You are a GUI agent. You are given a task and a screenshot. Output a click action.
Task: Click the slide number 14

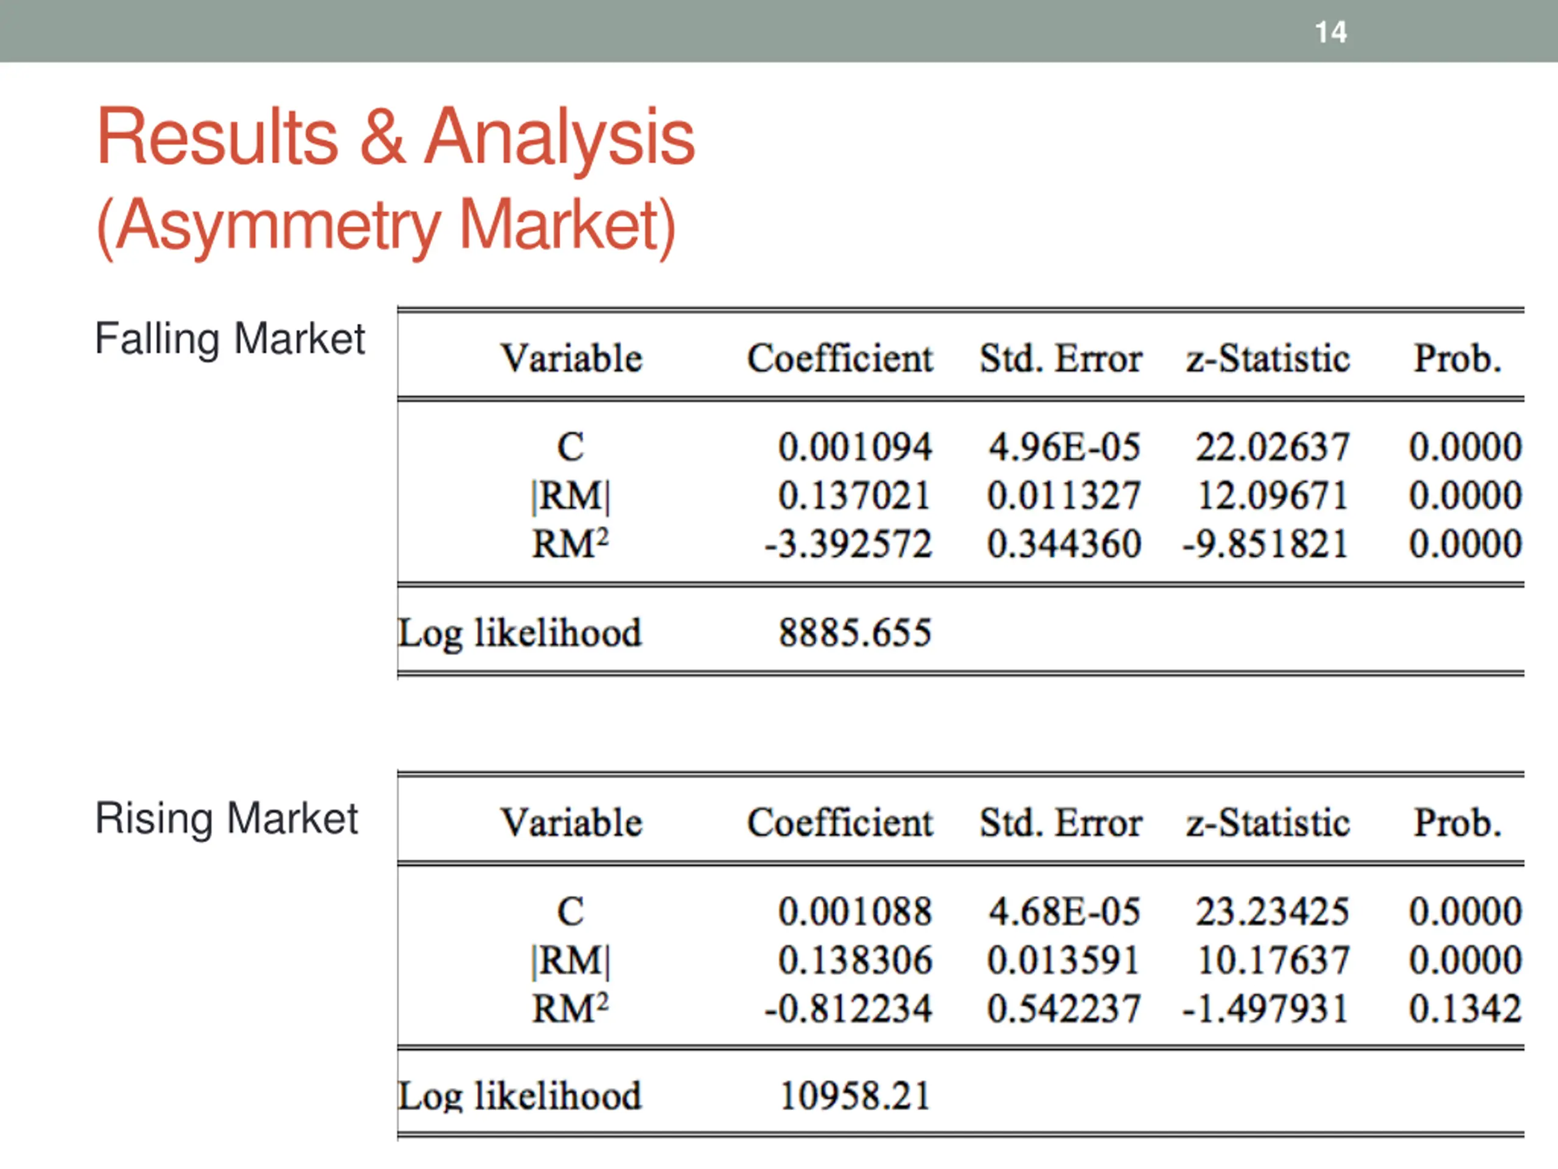coord(1330,32)
